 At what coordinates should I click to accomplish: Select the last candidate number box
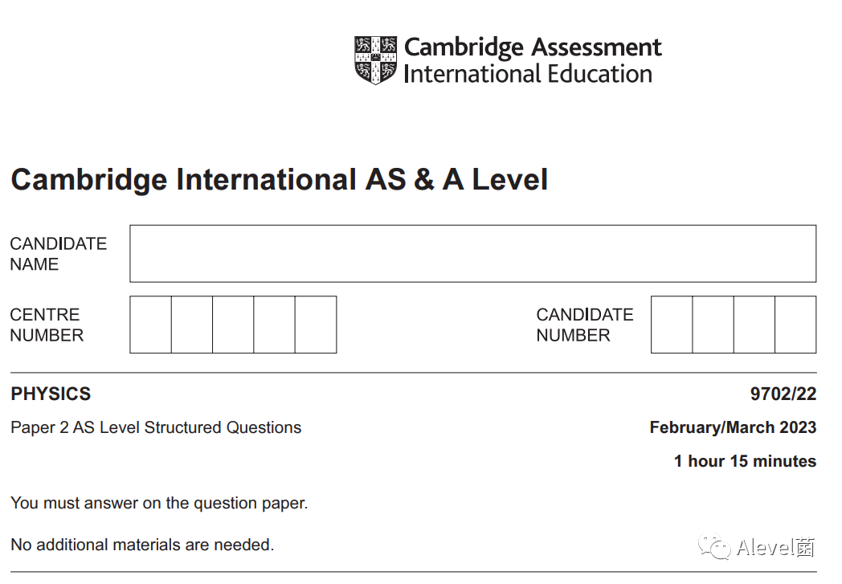796,325
